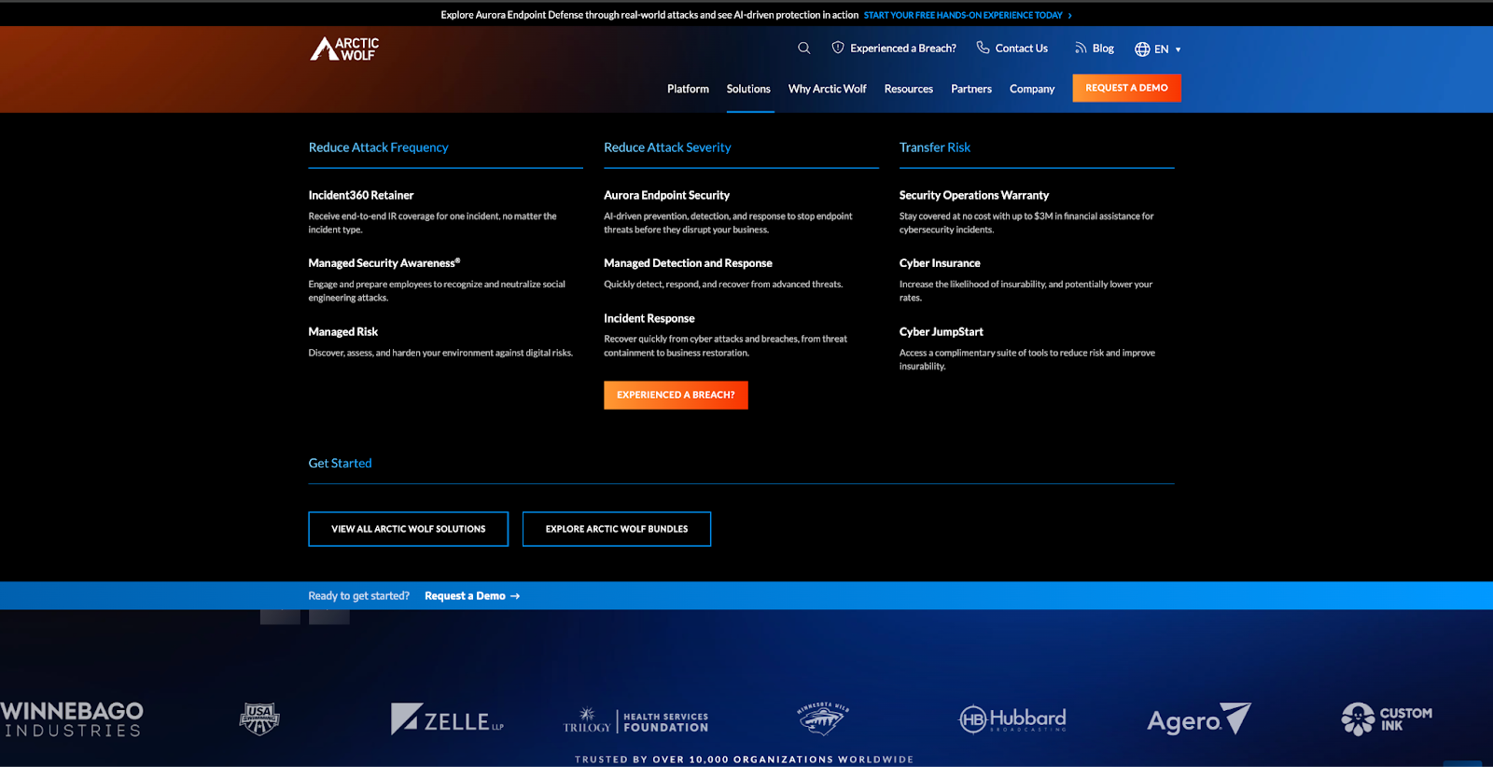Open the Transfer Risk heading link
The height and width of the screenshot is (767, 1493).
935,147
